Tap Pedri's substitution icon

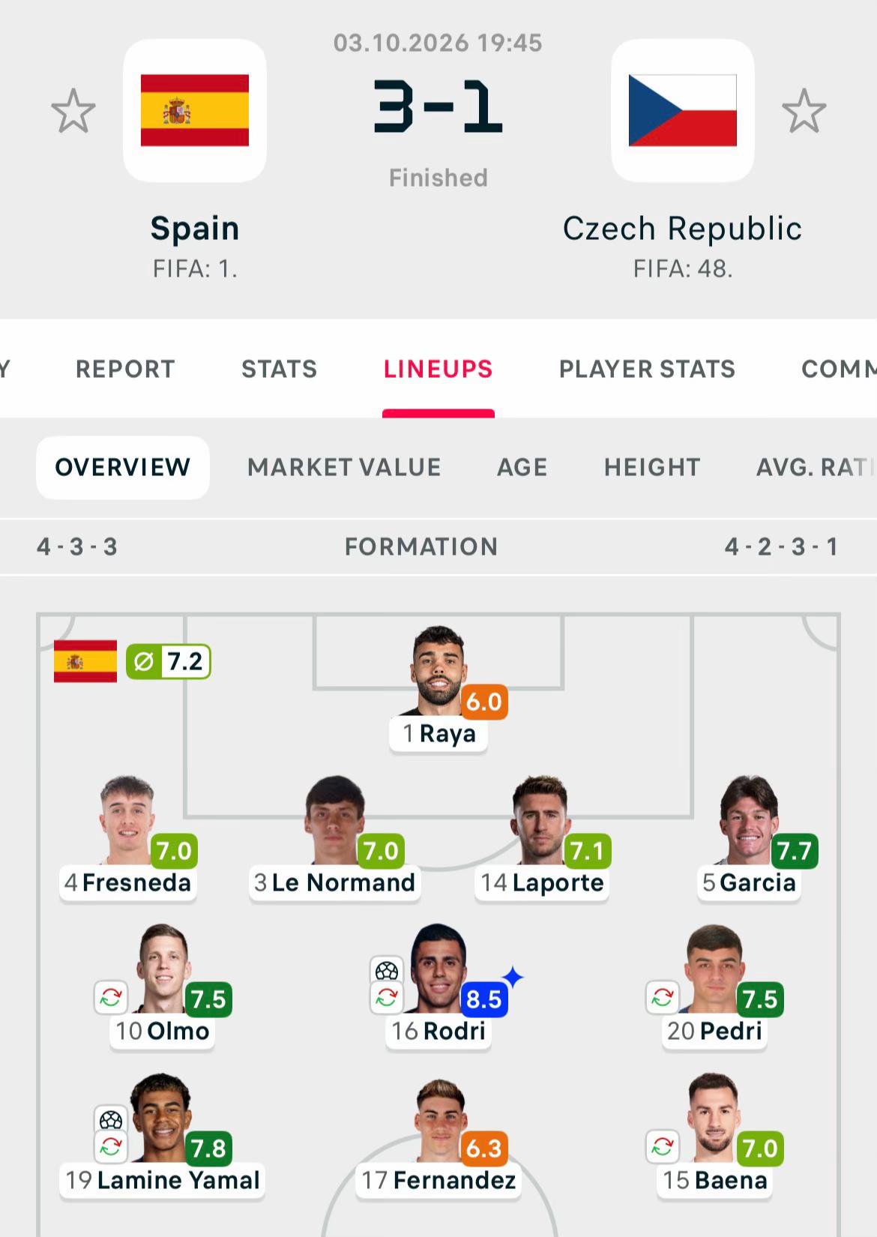(x=663, y=997)
